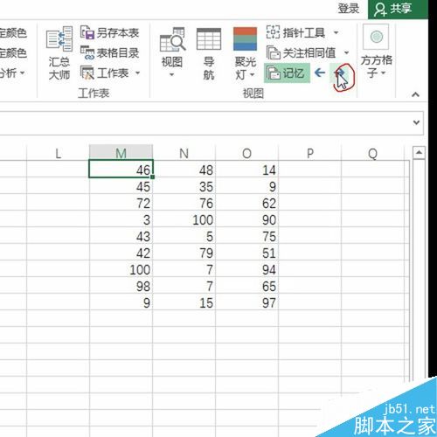Click the 视图 view magnifier icon
Viewport: 437px width, 437px height.
172,40
